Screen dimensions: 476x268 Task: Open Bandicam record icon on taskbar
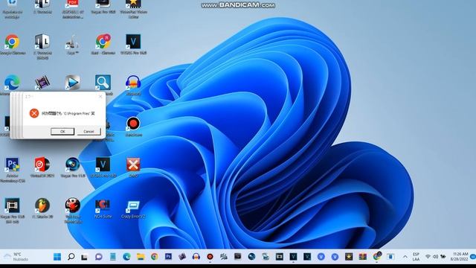[210, 257]
